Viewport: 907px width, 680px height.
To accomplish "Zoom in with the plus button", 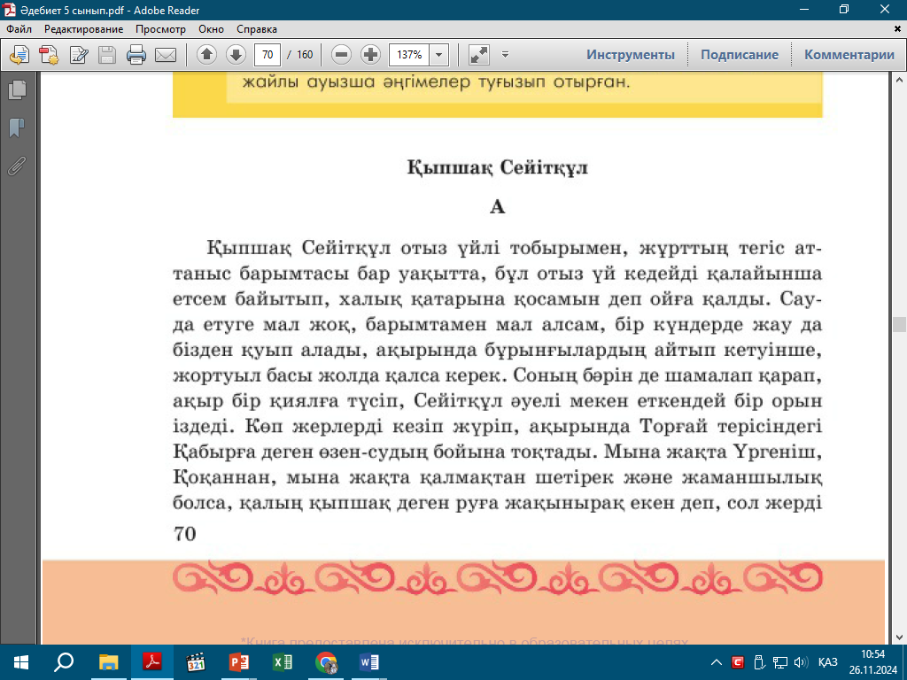I will pyautogui.click(x=371, y=55).
